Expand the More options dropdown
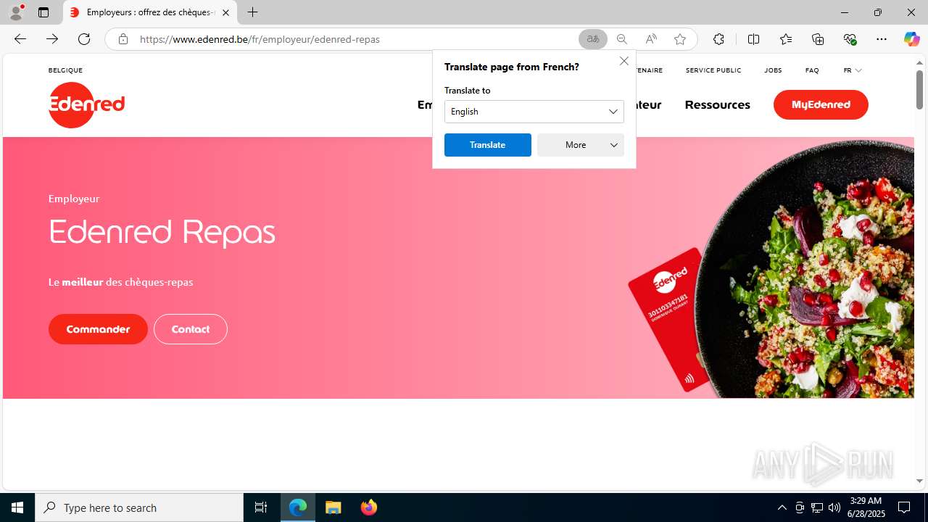 581,145
